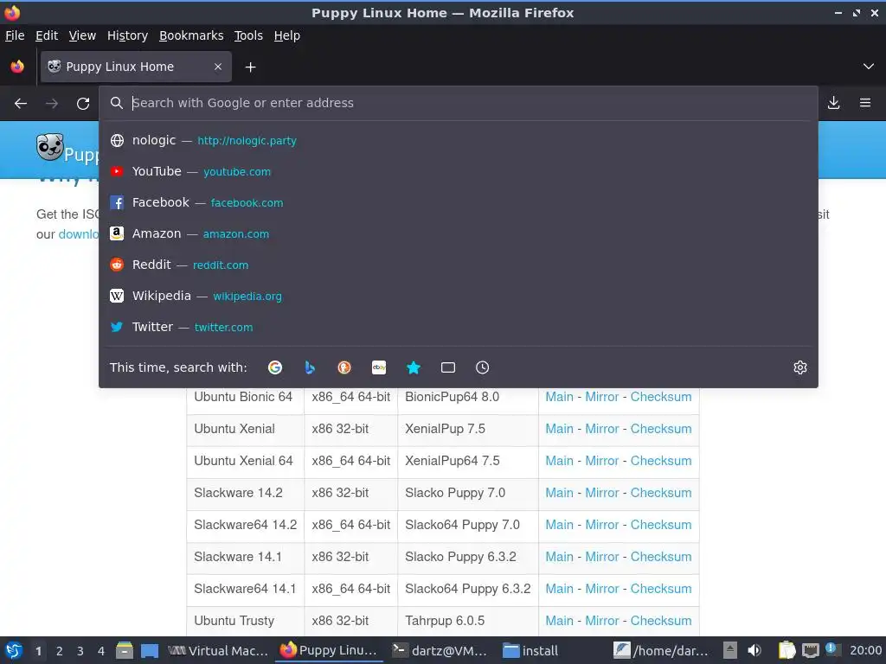Open the Edit menu
The width and height of the screenshot is (886, 664).
click(x=47, y=35)
